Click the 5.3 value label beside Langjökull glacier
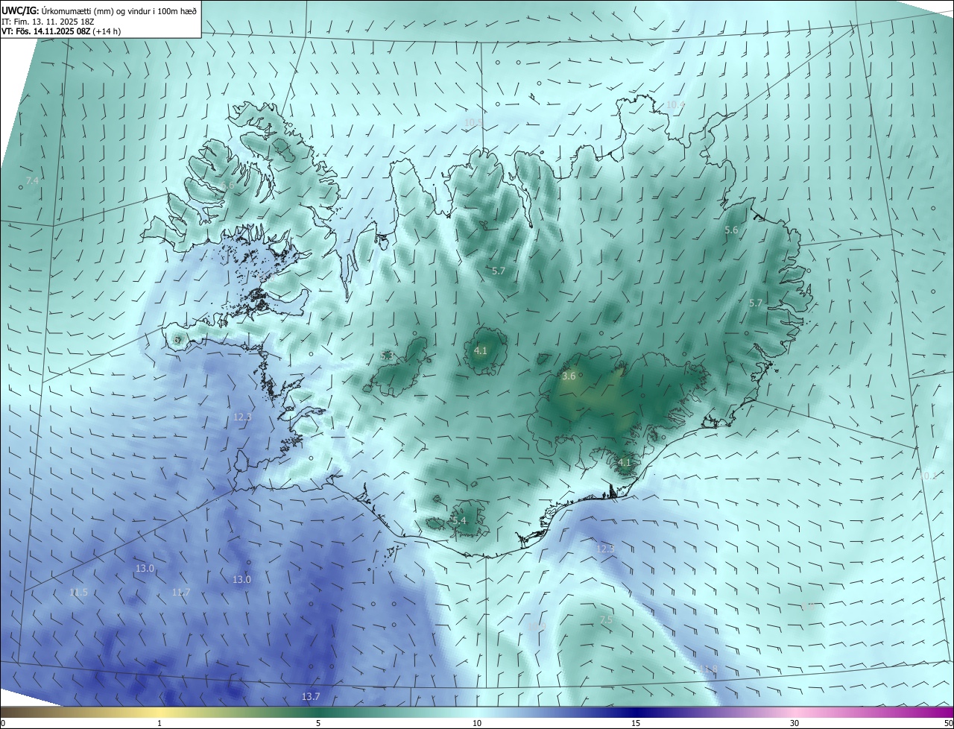 387,357
